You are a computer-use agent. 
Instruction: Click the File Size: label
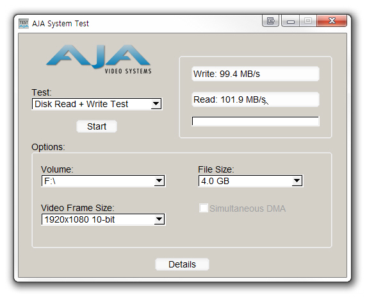coord(216,169)
